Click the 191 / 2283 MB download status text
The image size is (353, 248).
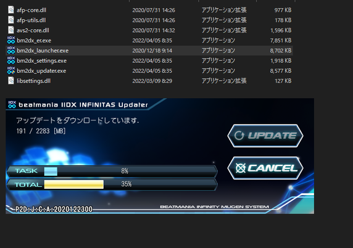(41, 131)
